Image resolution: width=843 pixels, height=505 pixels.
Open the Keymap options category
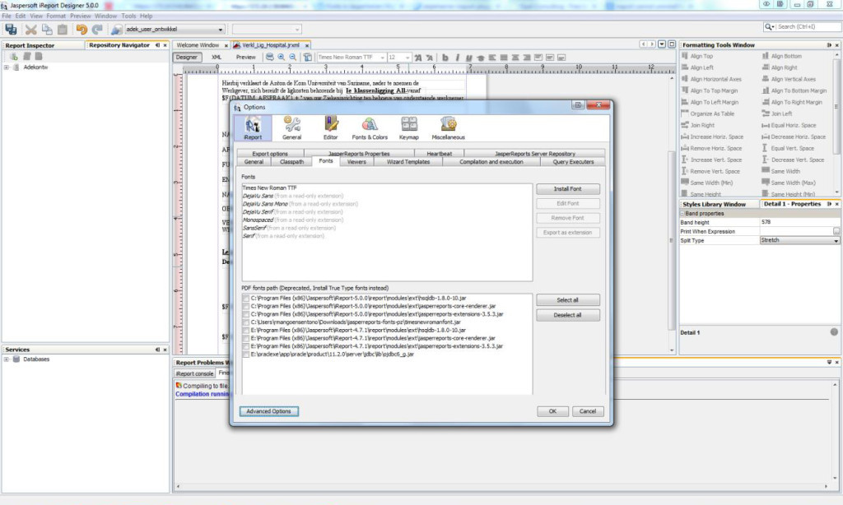(409, 128)
